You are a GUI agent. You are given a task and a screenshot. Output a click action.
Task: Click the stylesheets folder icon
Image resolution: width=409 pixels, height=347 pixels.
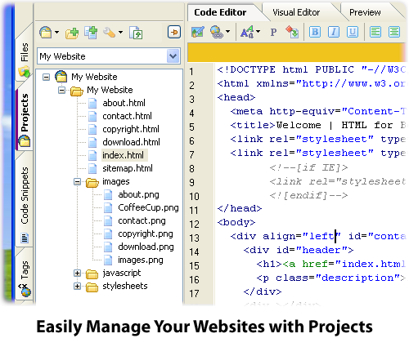[x=92, y=287]
